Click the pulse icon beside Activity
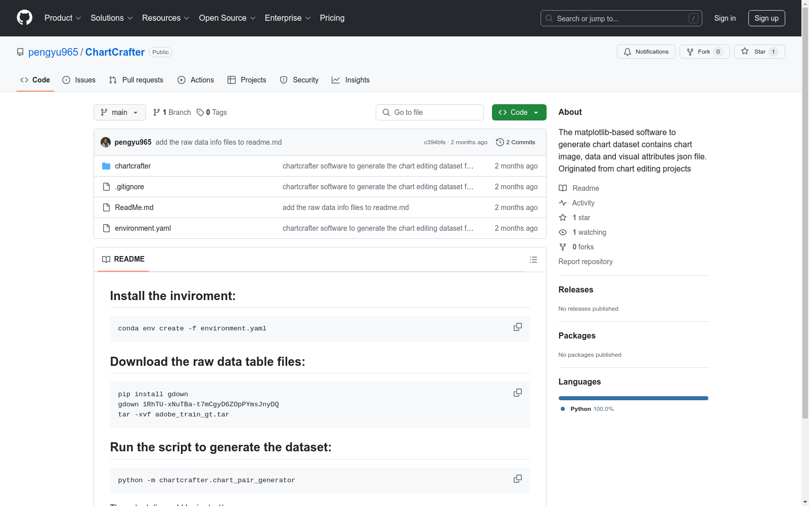Screen dimensions: 809x506 click(563, 203)
